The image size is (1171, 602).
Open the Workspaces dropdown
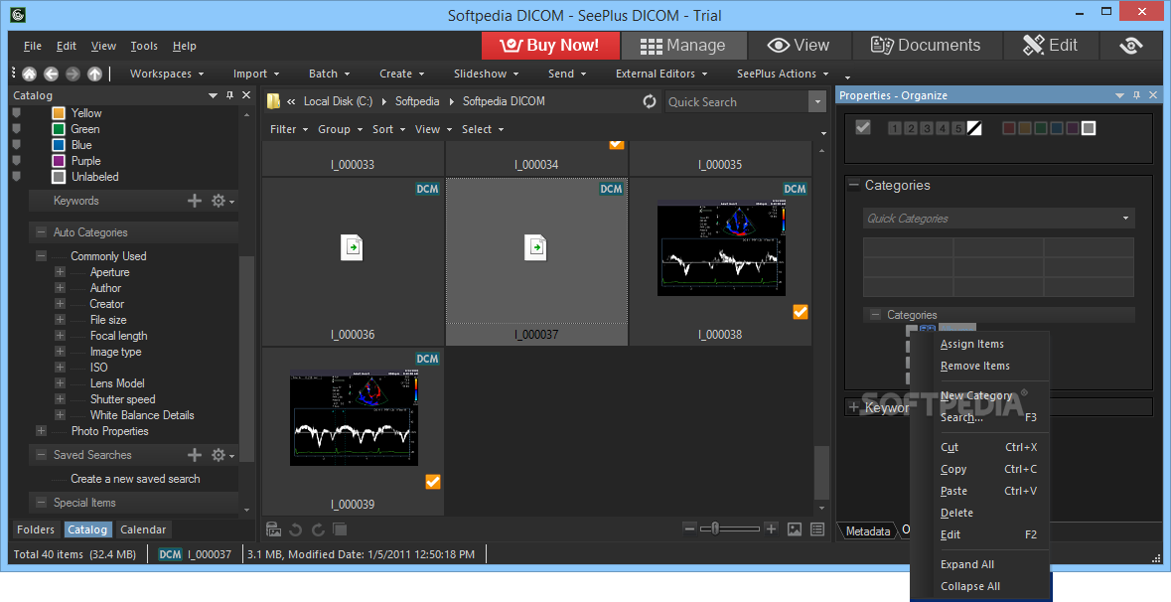point(167,74)
